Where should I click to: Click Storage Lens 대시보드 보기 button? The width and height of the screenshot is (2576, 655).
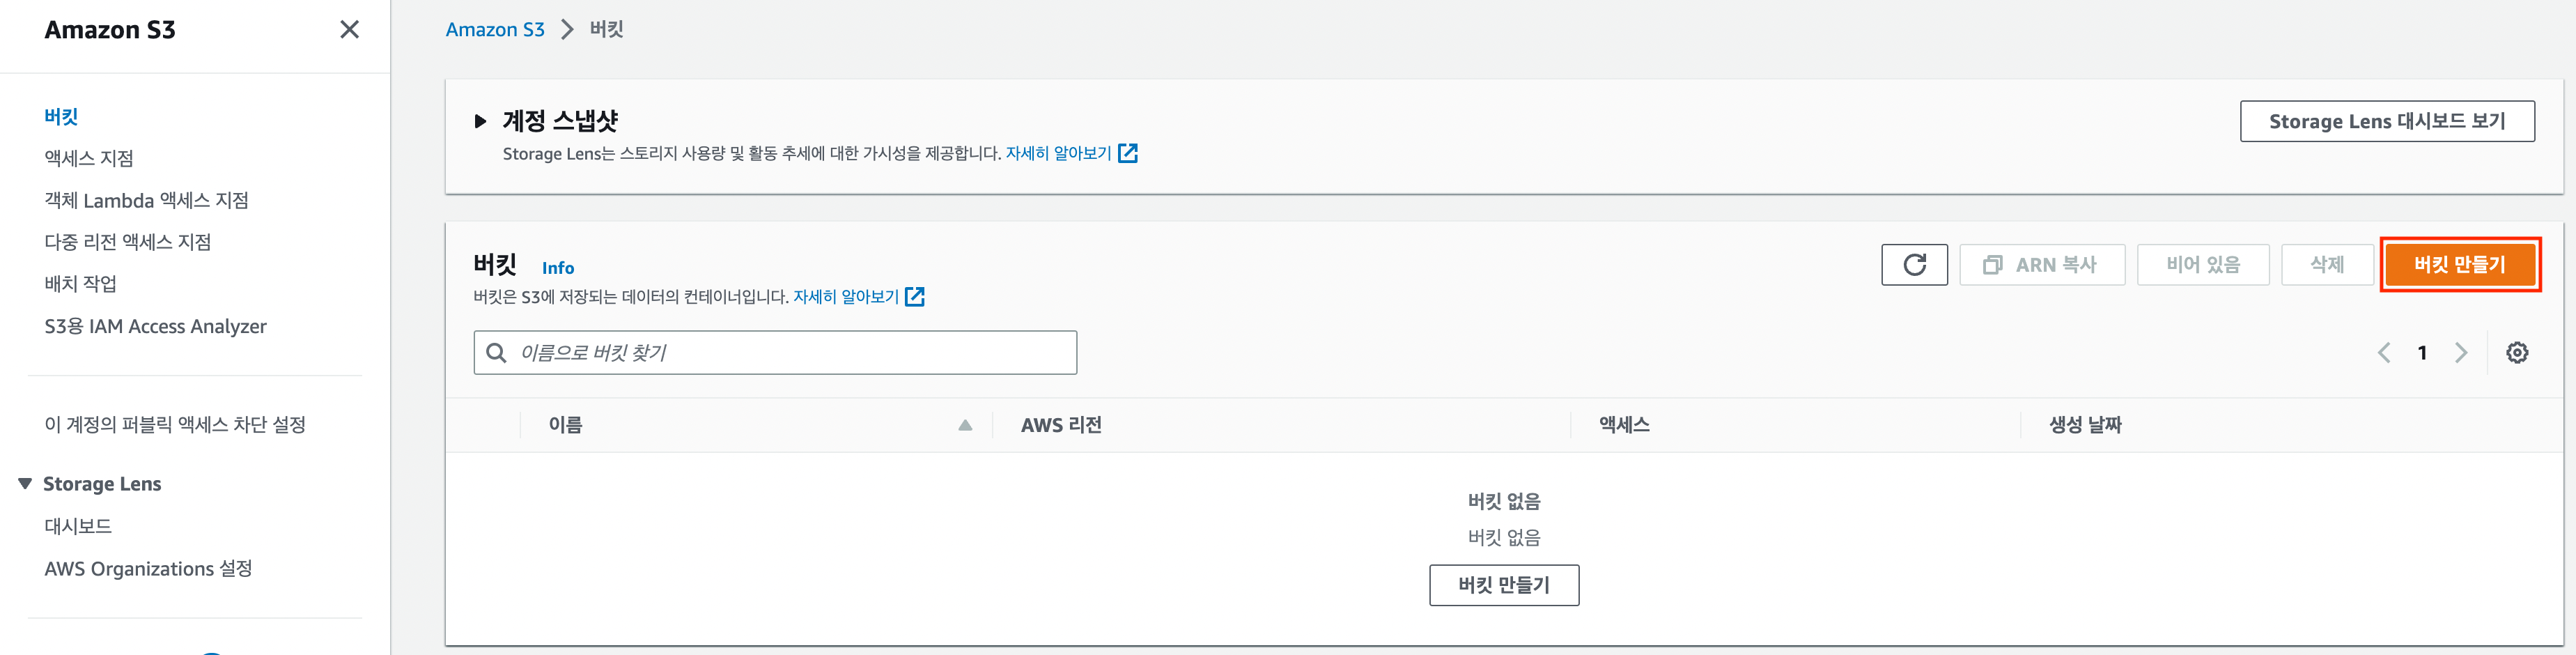(x=2387, y=121)
